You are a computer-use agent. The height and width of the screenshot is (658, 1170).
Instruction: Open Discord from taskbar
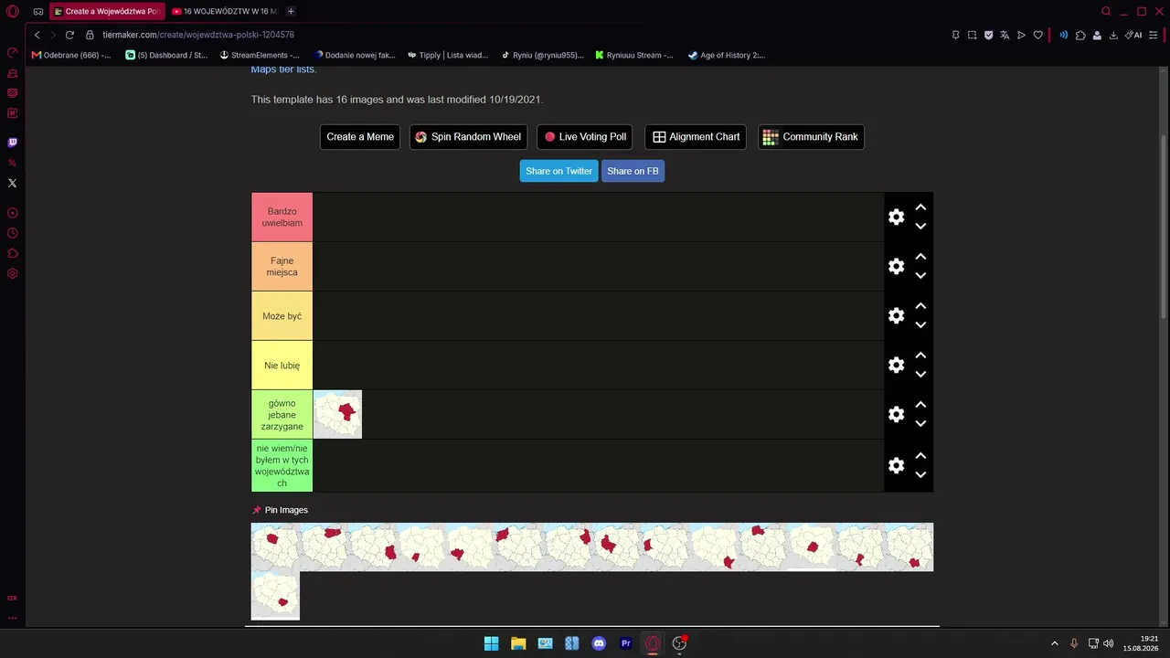tap(599, 643)
